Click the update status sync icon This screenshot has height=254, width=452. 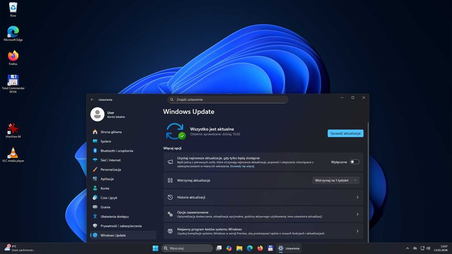pyautogui.click(x=175, y=131)
